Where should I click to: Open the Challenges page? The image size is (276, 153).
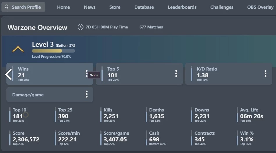click(x=222, y=7)
